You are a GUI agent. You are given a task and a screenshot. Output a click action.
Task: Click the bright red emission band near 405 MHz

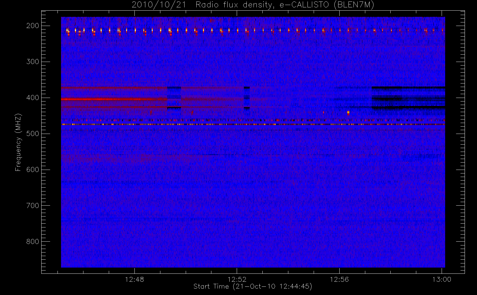click(x=114, y=99)
